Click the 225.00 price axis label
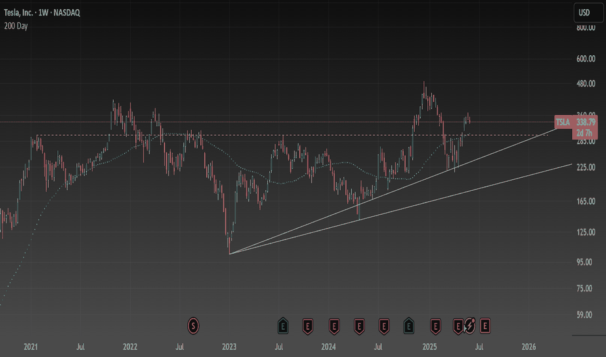 (x=586, y=167)
